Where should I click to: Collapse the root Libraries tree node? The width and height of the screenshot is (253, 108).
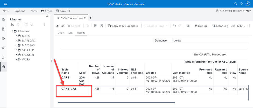[12, 31]
